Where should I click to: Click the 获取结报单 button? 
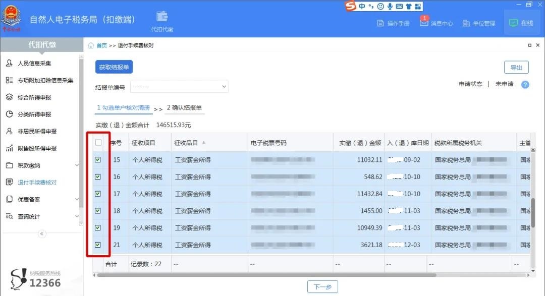click(x=114, y=67)
